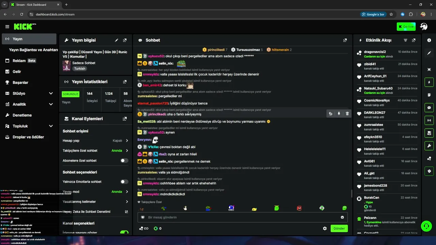Screen dimensions: 436x245
Task: Toggle Yalnızca Emotlarla sohbet switch
Action: 124,182
